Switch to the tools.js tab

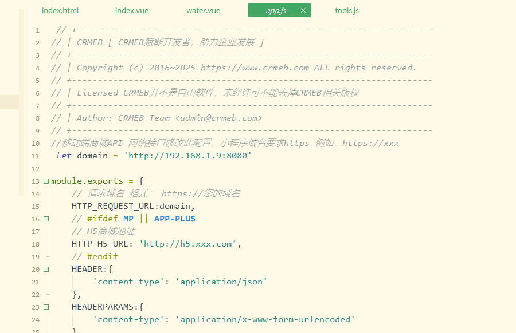point(347,10)
